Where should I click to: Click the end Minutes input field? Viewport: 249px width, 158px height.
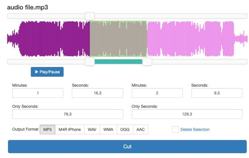tap(157, 93)
